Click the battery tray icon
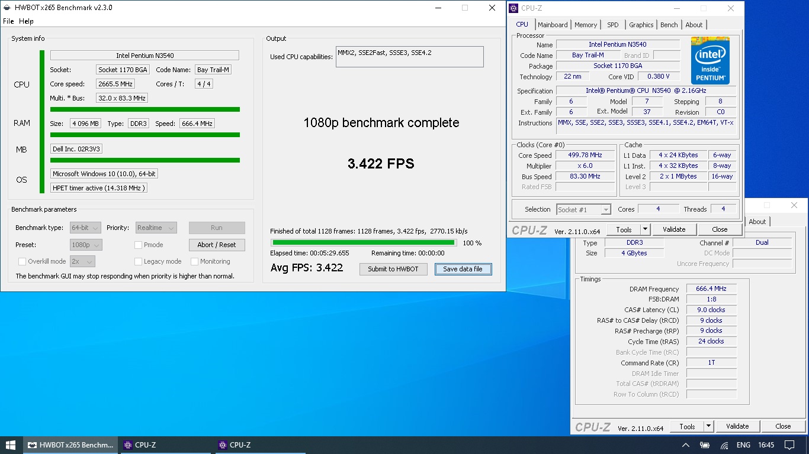Image resolution: width=809 pixels, height=454 pixels. (705, 445)
